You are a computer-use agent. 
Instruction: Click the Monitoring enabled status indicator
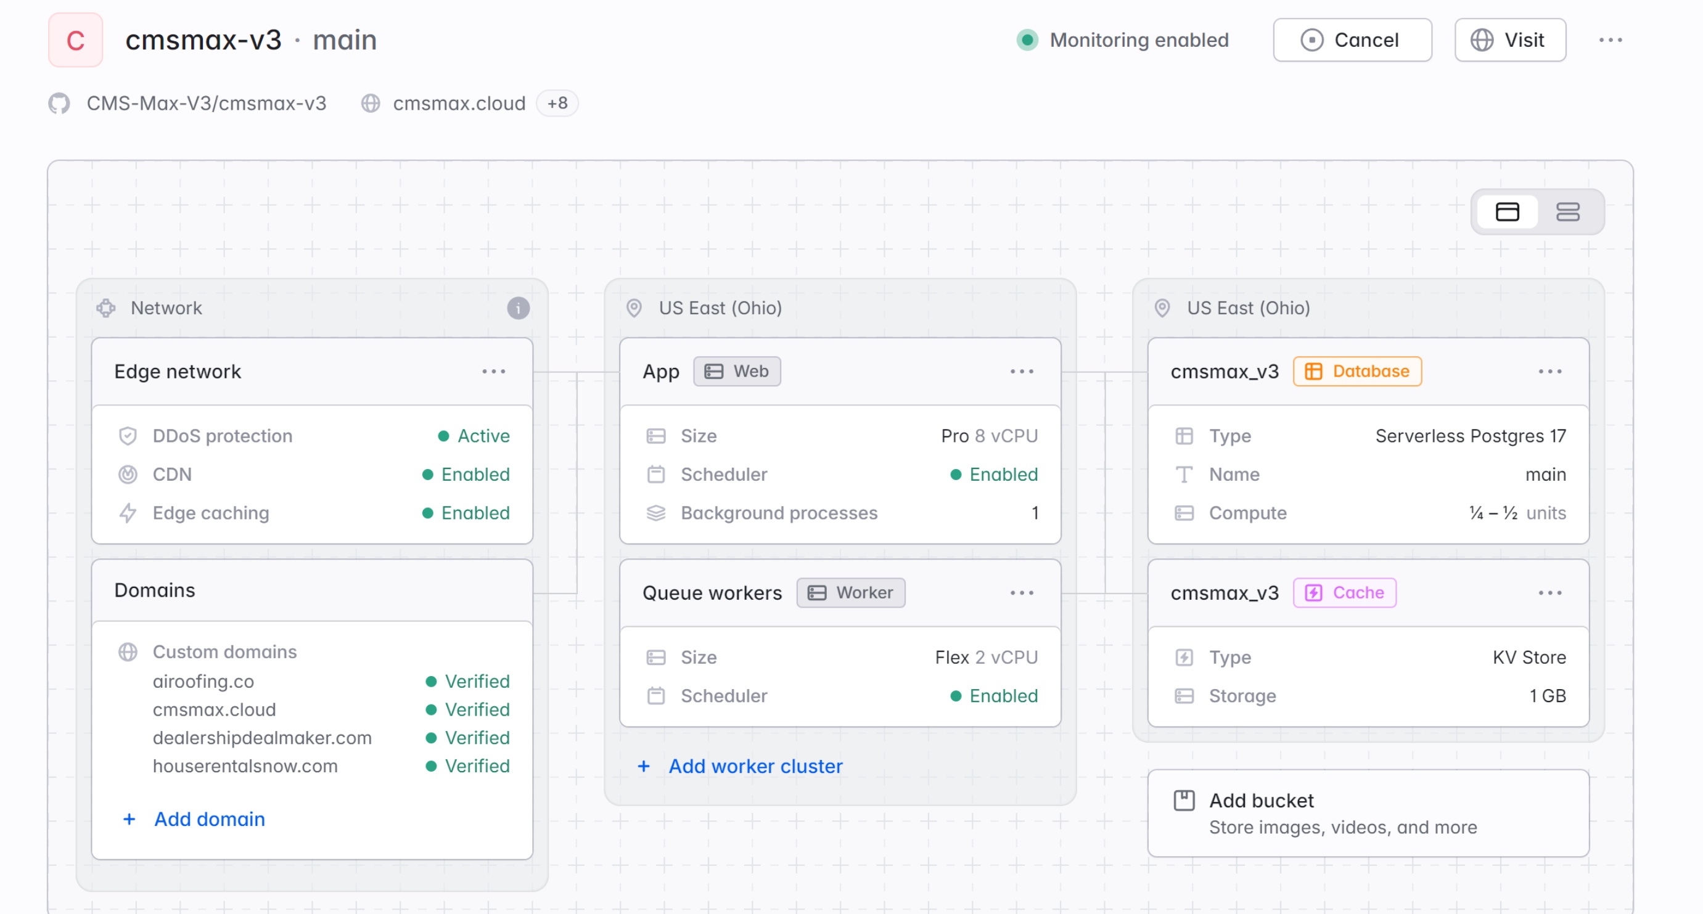click(1122, 40)
